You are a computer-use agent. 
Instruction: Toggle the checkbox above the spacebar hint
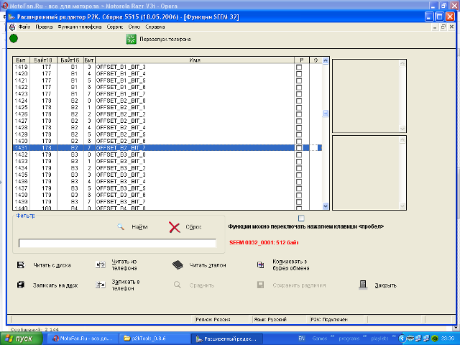(301, 218)
